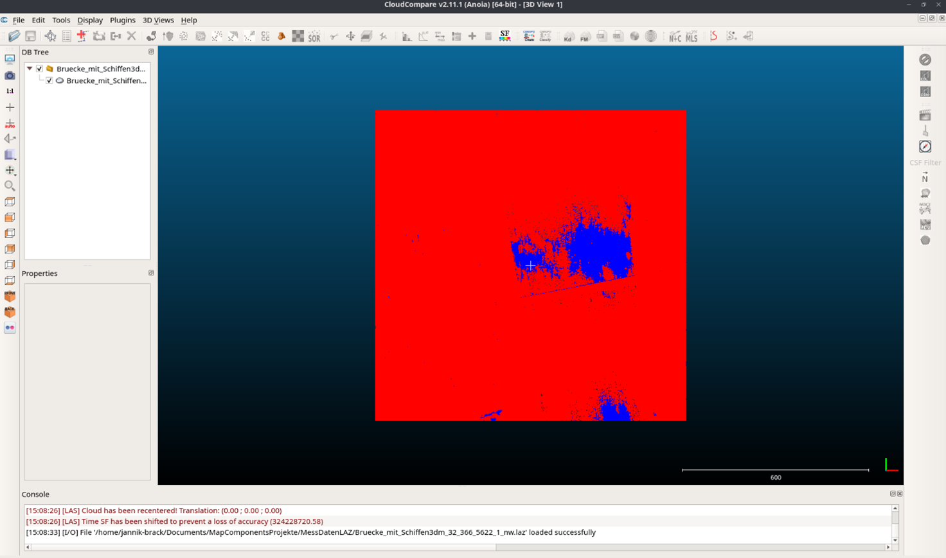The image size is (946, 558).
Task: Toggle the SF color scale display
Action: (x=504, y=36)
